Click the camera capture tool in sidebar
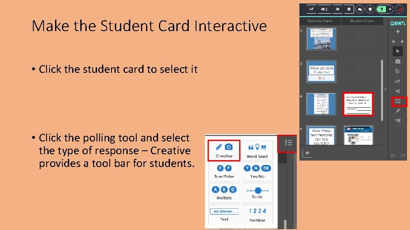The width and height of the screenshot is (410, 230). tap(398, 61)
